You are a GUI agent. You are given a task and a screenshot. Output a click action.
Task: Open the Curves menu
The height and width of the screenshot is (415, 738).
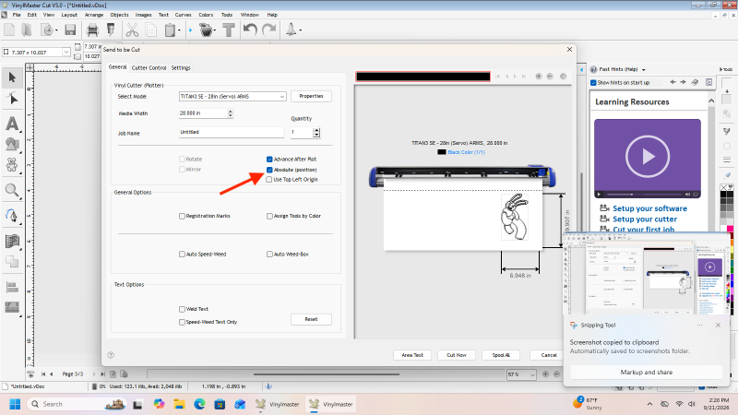tap(183, 15)
